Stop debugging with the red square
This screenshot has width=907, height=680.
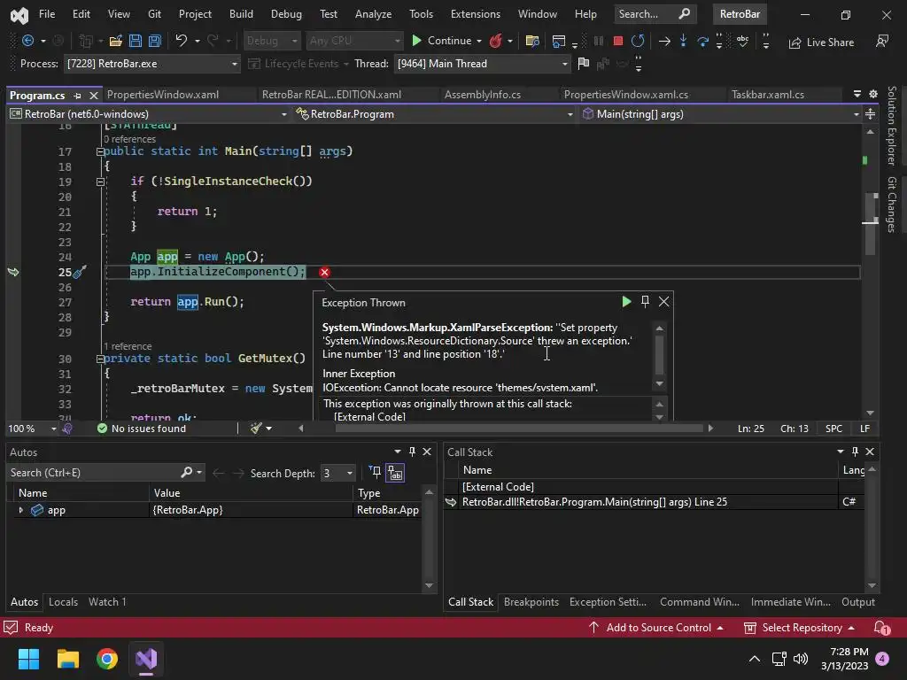(617, 41)
